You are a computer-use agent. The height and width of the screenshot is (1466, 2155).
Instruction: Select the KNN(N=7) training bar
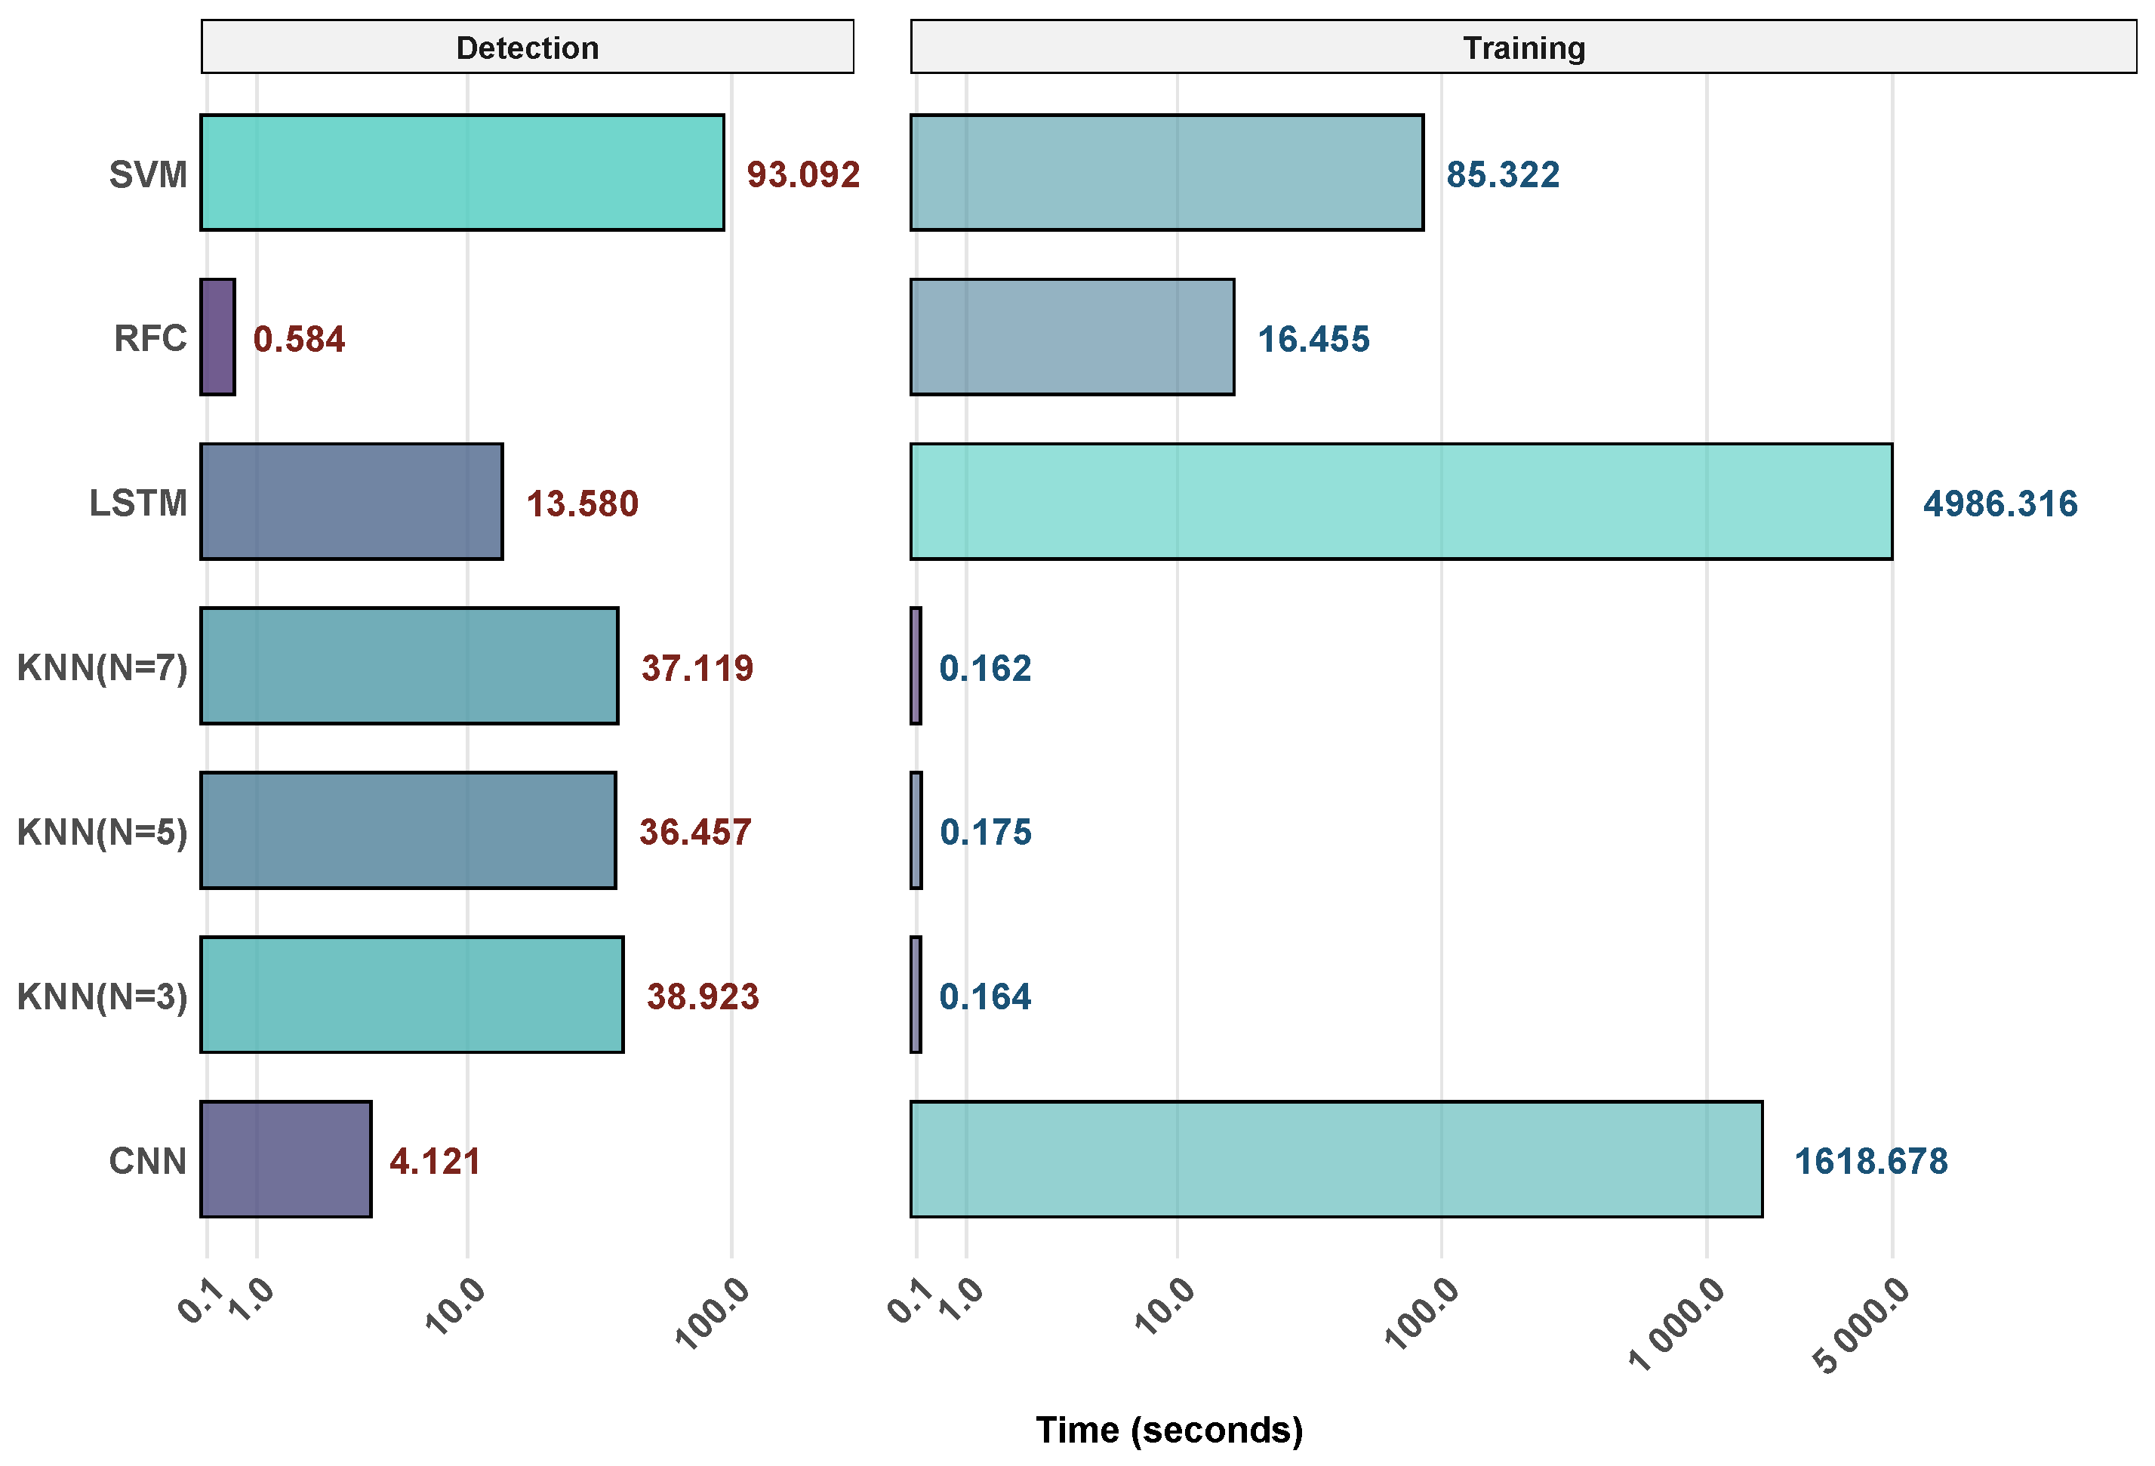[x=916, y=666]
